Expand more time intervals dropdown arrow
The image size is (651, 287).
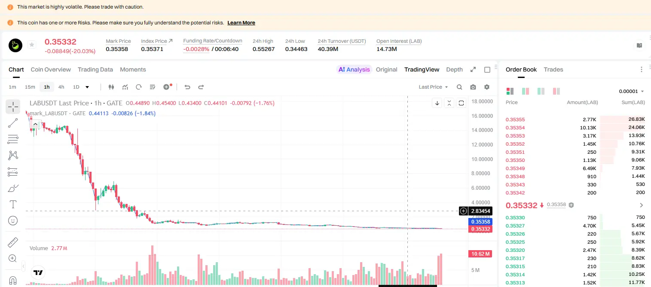coord(87,87)
